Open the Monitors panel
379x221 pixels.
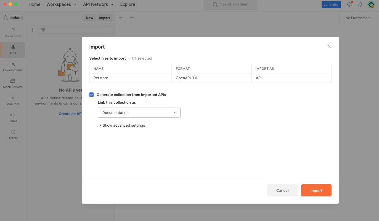(x=12, y=100)
